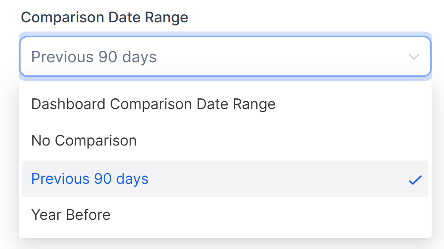Click the first option in the dropdown list
The width and height of the screenshot is (444, 249).
(x=153, y=104)
